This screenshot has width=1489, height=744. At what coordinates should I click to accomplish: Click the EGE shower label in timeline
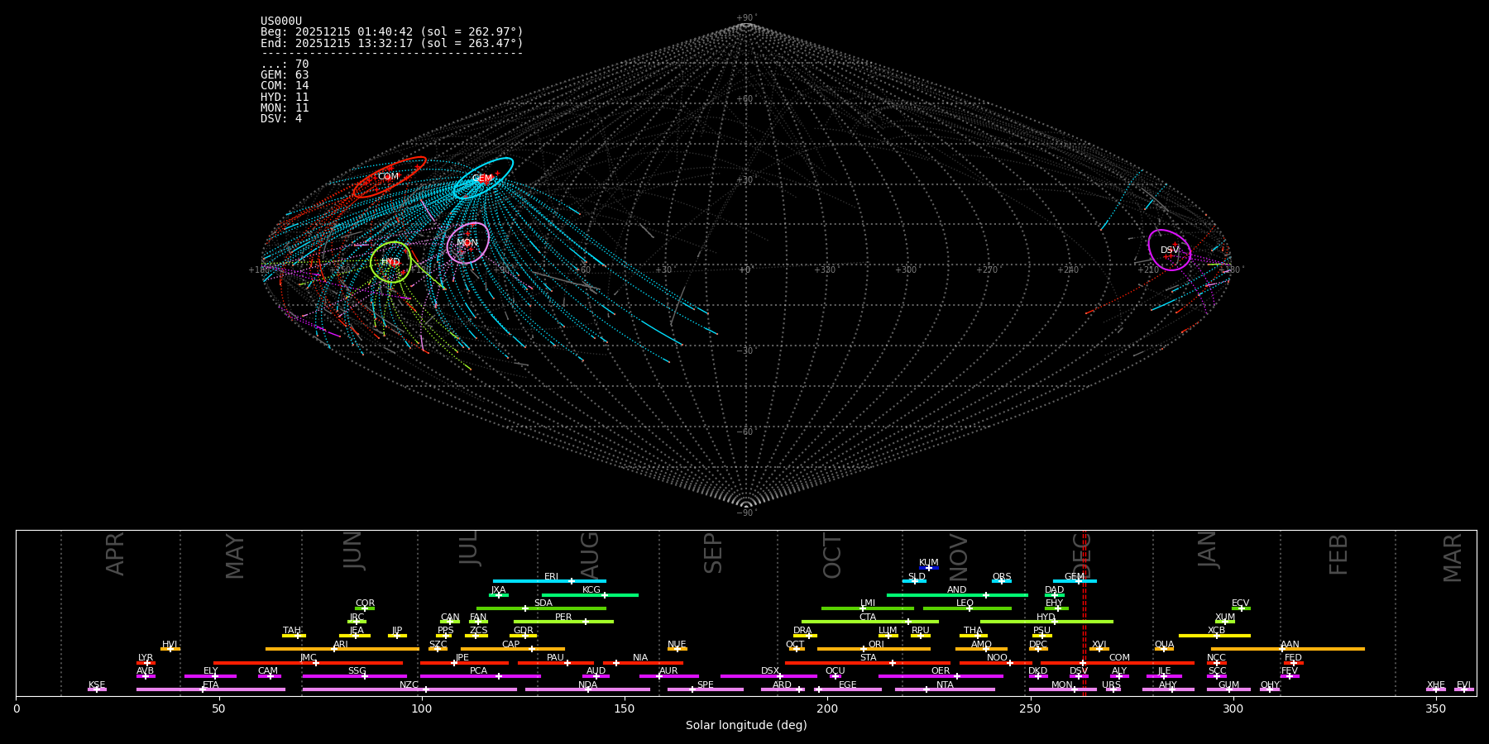pos(848,685)
